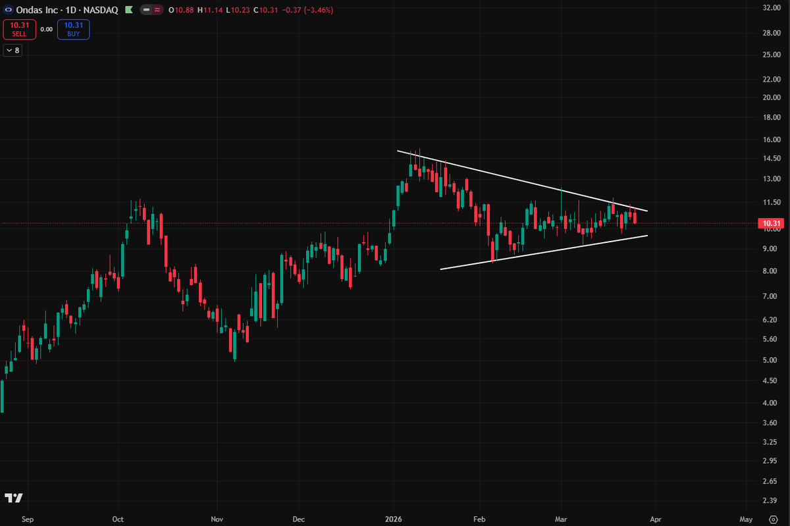The image size is (790, 526).
Task: Select the upper descending white trendline
Action: (x=522, y=181)
